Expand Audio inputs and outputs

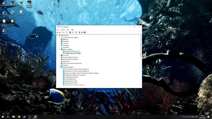coord(60,37)
